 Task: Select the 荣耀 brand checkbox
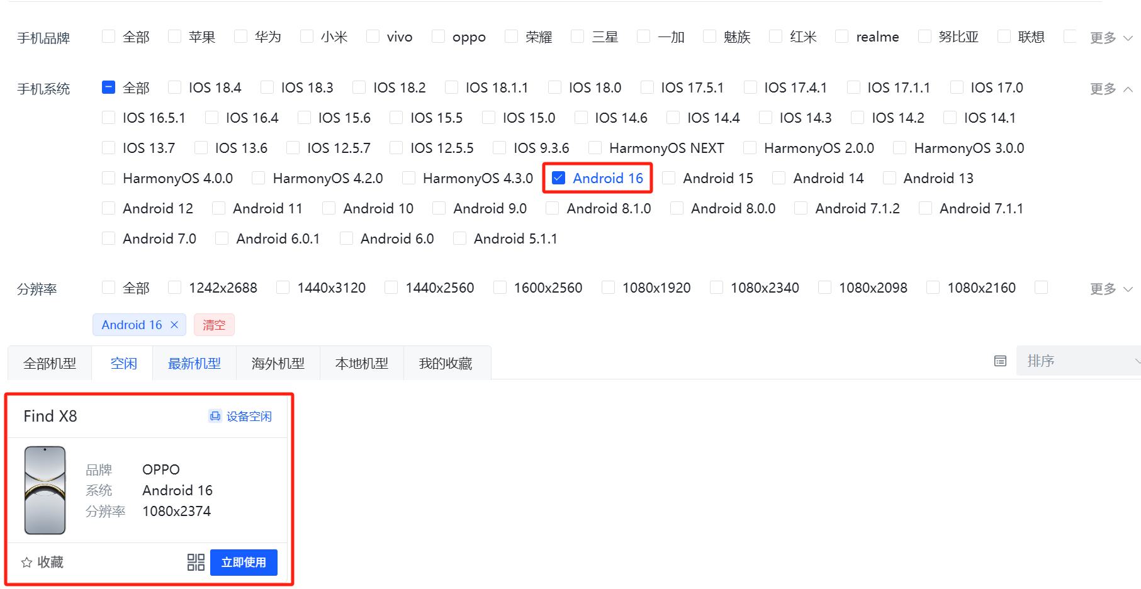(511, 36)
